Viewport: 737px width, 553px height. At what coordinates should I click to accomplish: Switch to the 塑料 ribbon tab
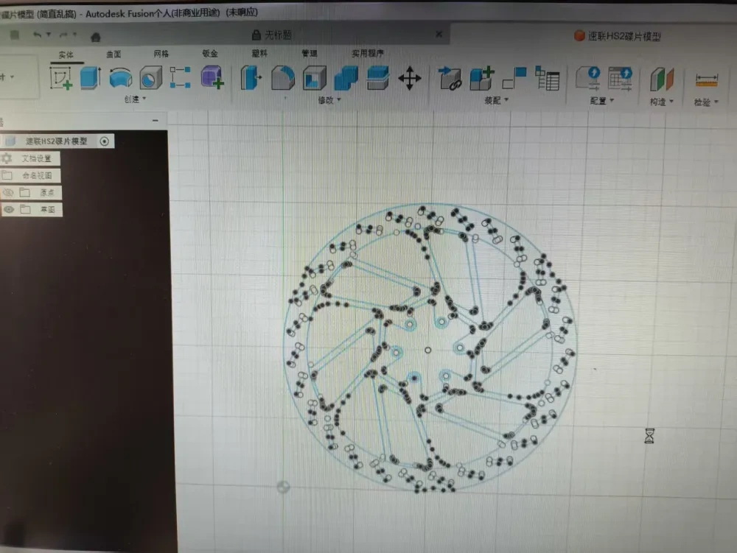pos(259,53)
